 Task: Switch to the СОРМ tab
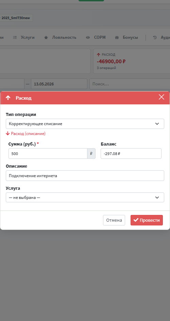pos(100,37)
